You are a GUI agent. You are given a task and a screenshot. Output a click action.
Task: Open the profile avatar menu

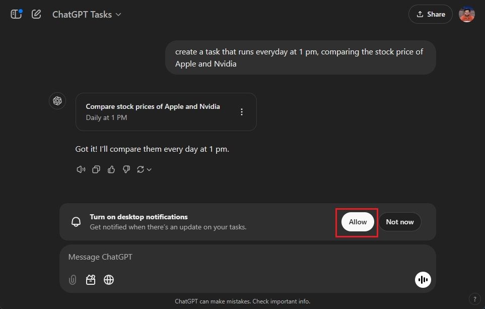point(466,14)
